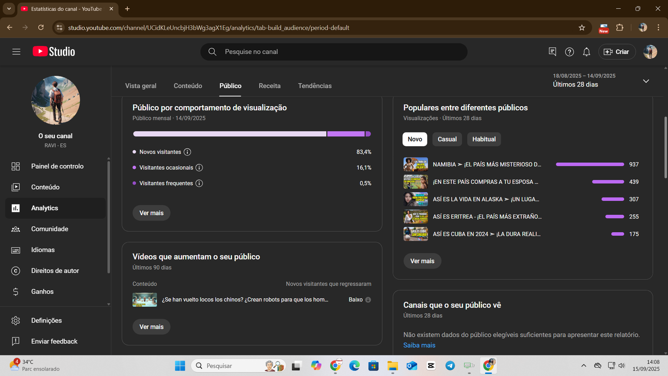The width and height of the screenshot is (668, 376).
Task: Open the channel comments icon in header
Action: point(552,51)
